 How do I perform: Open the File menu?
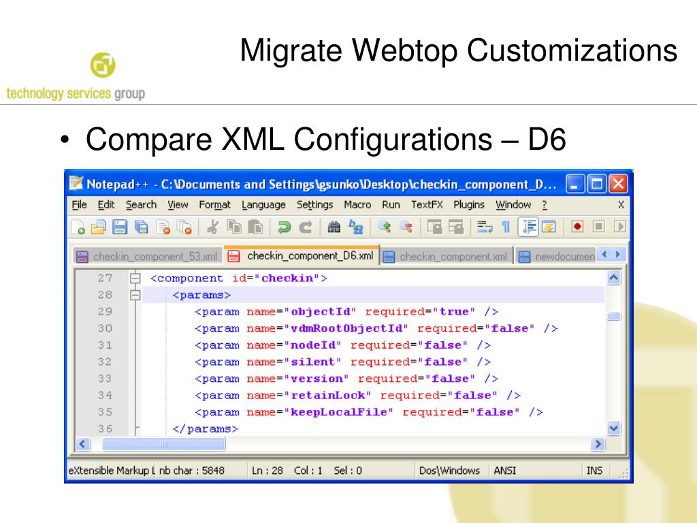point(79,204)
